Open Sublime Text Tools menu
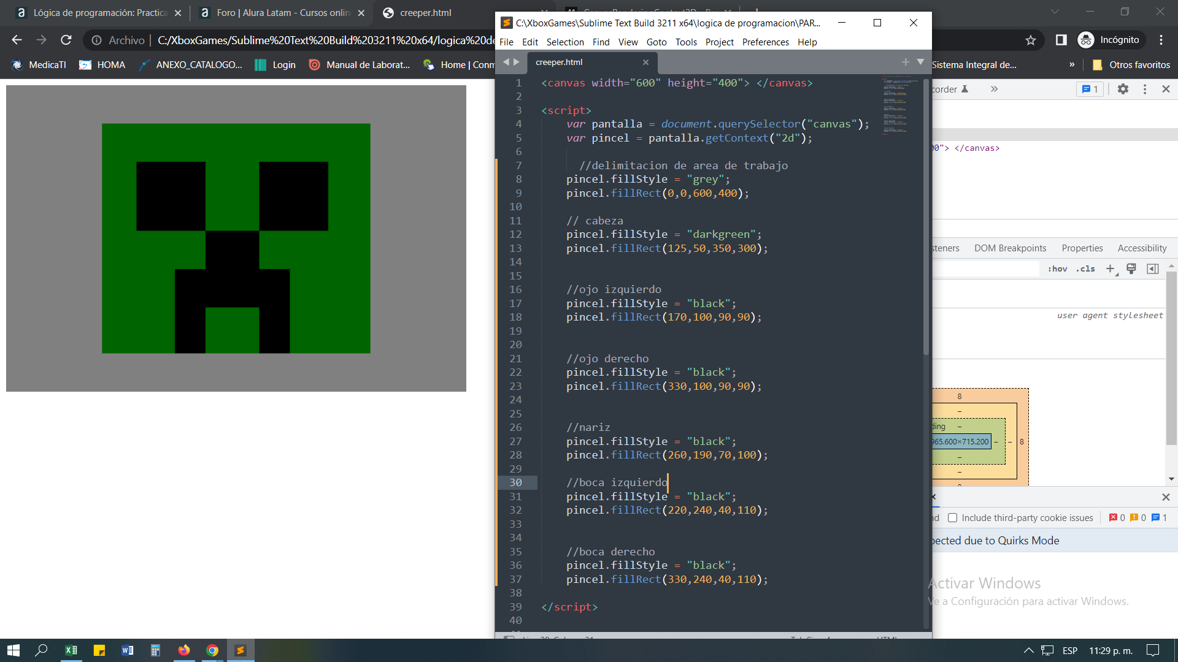This screenshot has width=1178, height=662. click(x=686, y=42)
